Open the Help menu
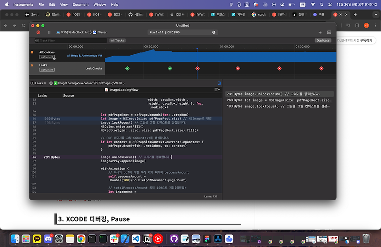This screenshot has width=381, height=247. (x=115, y=4)
